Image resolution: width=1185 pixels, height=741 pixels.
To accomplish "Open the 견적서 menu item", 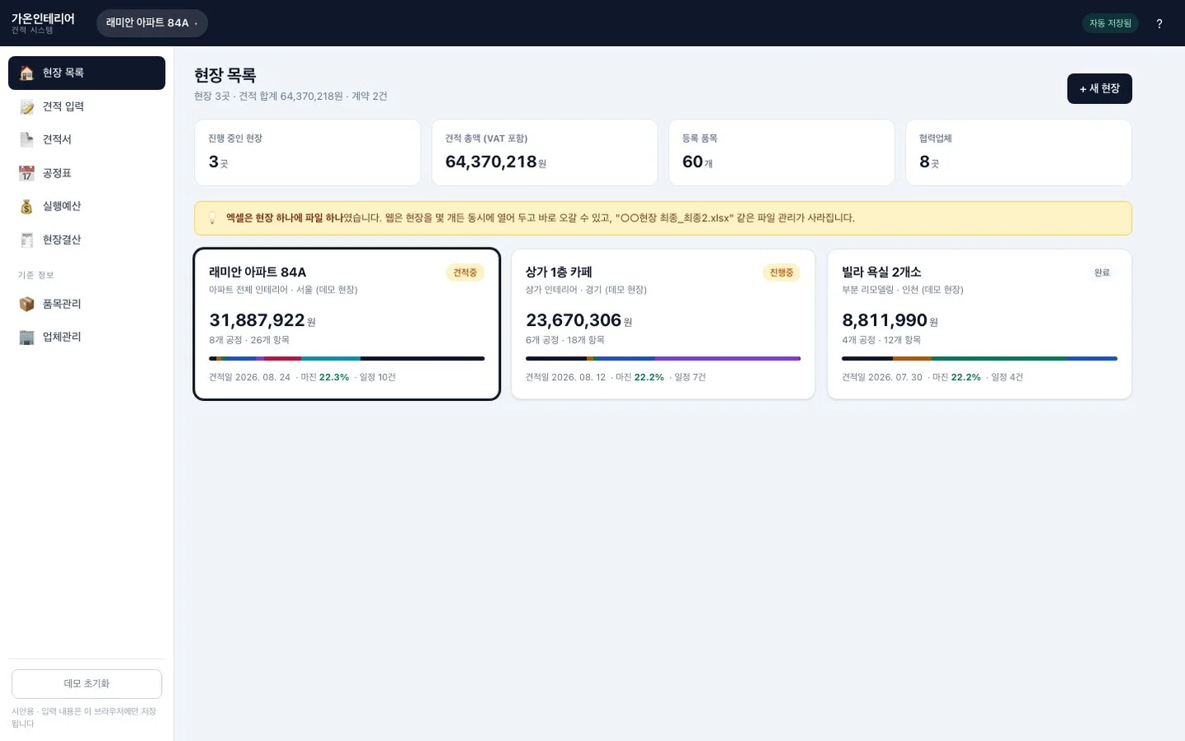I will tap(87, 139).
